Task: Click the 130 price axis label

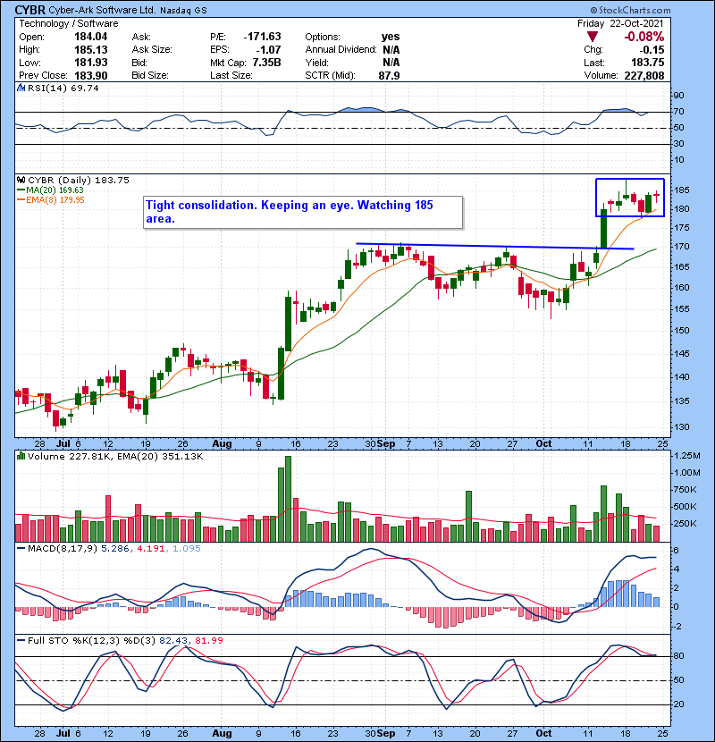Action: tap(681, 426)
